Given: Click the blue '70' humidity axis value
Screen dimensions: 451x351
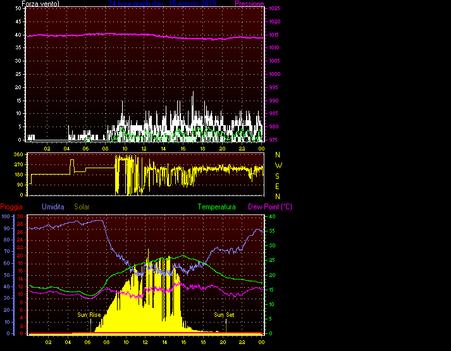Looking at the screenshot, I should (x=6, y=251).
